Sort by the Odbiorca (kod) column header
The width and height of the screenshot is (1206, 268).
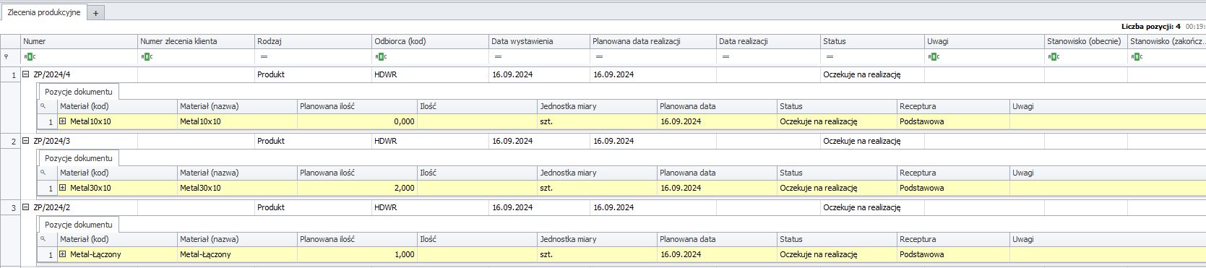[430, 41]
